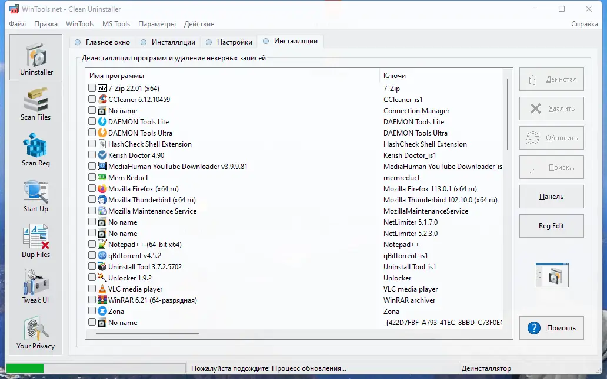Click the Имя программы column header
The width and height of the screenshot is (607, 379).
116,76
